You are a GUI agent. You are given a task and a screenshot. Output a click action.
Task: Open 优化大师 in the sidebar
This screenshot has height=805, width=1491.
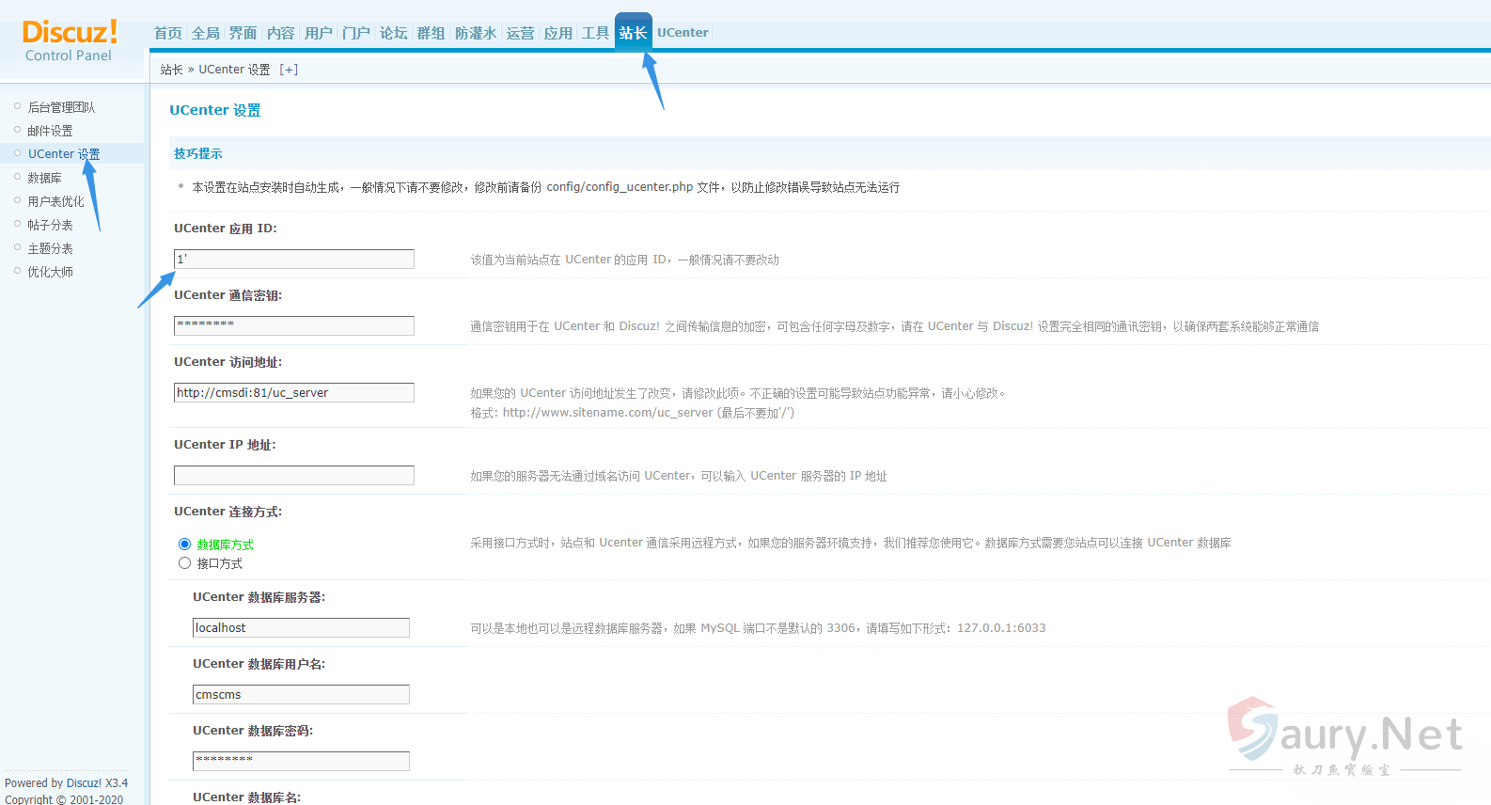pyautogui.click(x=50, y=272)
